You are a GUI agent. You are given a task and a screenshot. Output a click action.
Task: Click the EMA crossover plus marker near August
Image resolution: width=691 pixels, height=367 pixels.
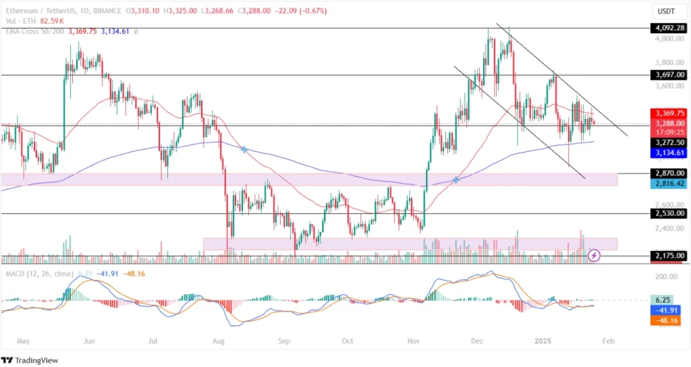pyautogui.click(x=244, y=149)
